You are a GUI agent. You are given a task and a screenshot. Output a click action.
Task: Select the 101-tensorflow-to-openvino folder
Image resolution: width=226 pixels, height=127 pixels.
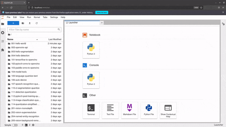(x=34, y=60)
